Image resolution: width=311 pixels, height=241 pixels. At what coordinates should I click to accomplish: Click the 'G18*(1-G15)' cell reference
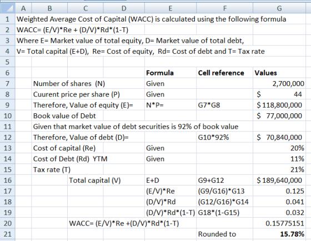click(219, 213)
